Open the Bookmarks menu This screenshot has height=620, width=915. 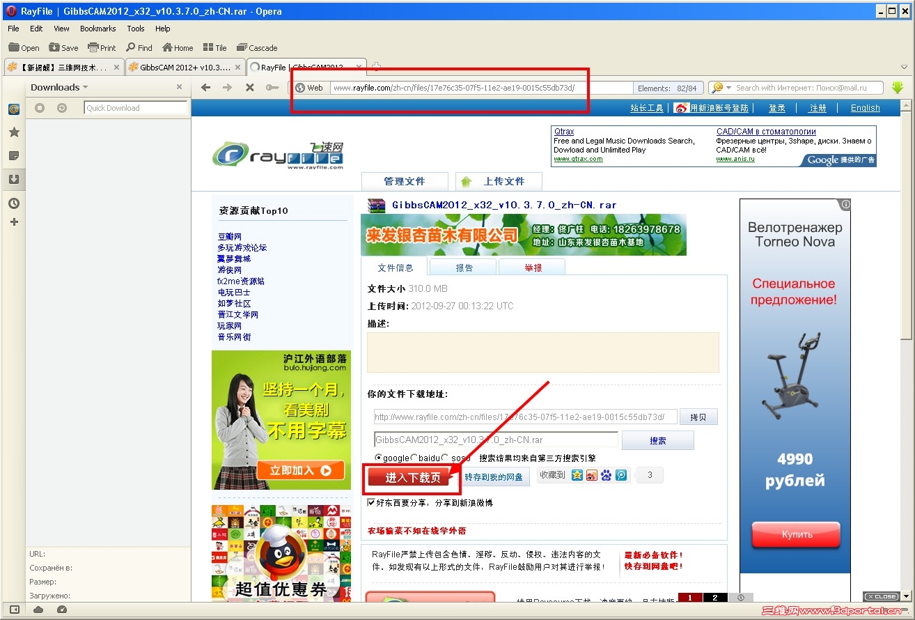pyautogui.click(x=98, y=29)
